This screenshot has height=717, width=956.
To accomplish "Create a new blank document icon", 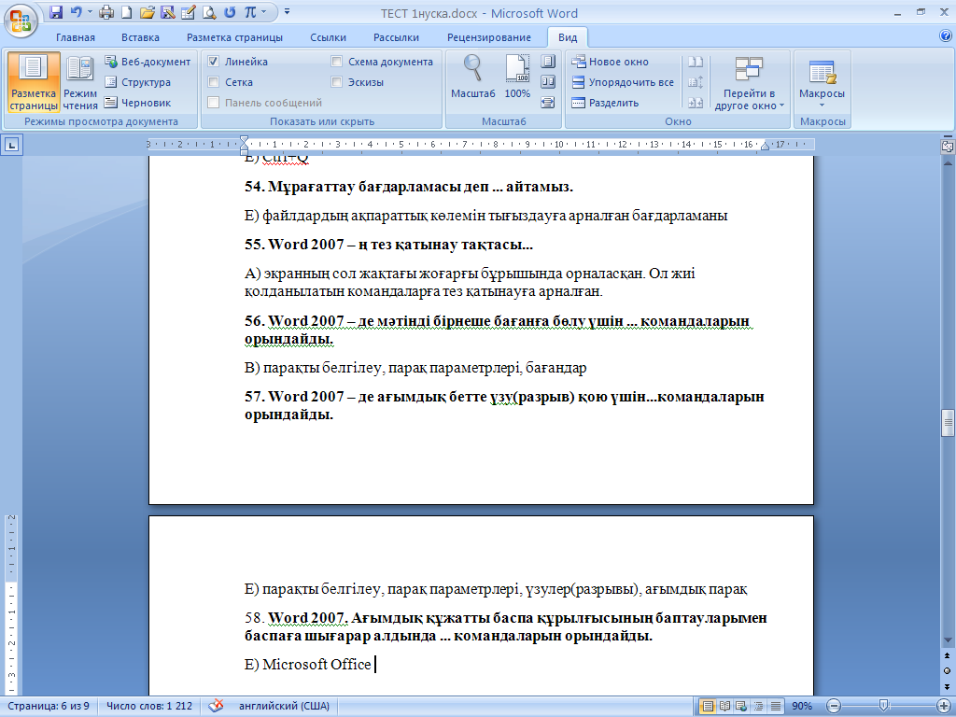I will [126, 12].
